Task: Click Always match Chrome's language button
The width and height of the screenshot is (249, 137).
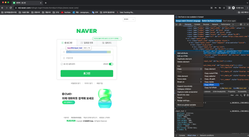Action: [188, 21]
